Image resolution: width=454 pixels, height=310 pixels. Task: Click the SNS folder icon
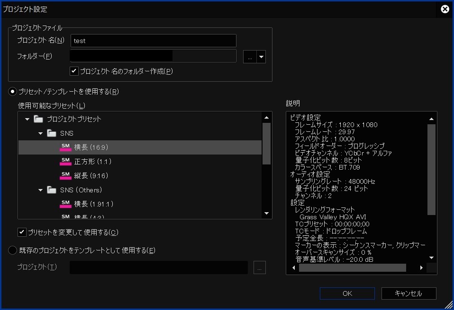52,133
